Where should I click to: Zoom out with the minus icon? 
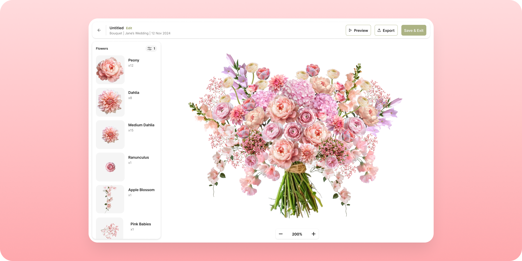click(281, 234)
